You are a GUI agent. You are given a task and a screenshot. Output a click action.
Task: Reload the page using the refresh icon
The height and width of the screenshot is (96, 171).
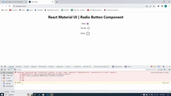(x=10, y=6)
